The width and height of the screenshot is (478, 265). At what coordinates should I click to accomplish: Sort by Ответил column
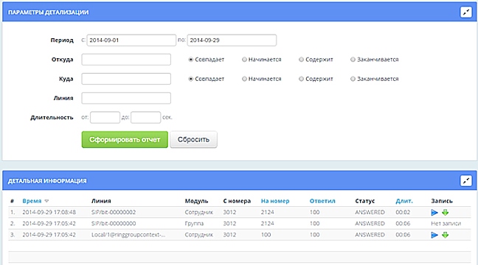[x=322, y=201]
